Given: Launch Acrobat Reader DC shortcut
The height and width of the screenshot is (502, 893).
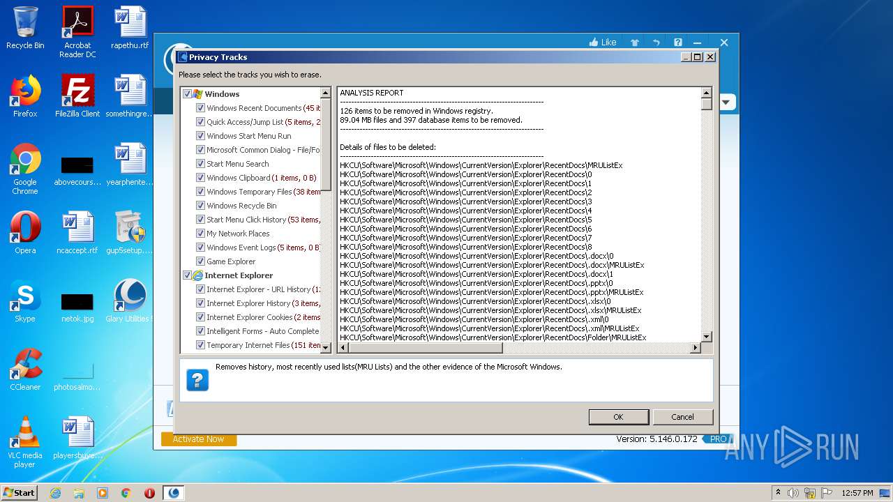Looking at the screenshot, I should pos(77,31).
